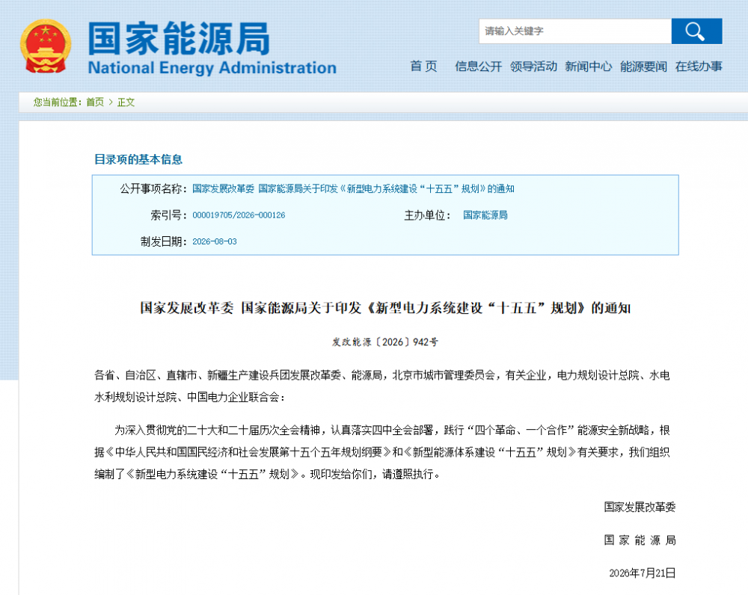Open the 能源要闻 navigation item

pos(643,67)
